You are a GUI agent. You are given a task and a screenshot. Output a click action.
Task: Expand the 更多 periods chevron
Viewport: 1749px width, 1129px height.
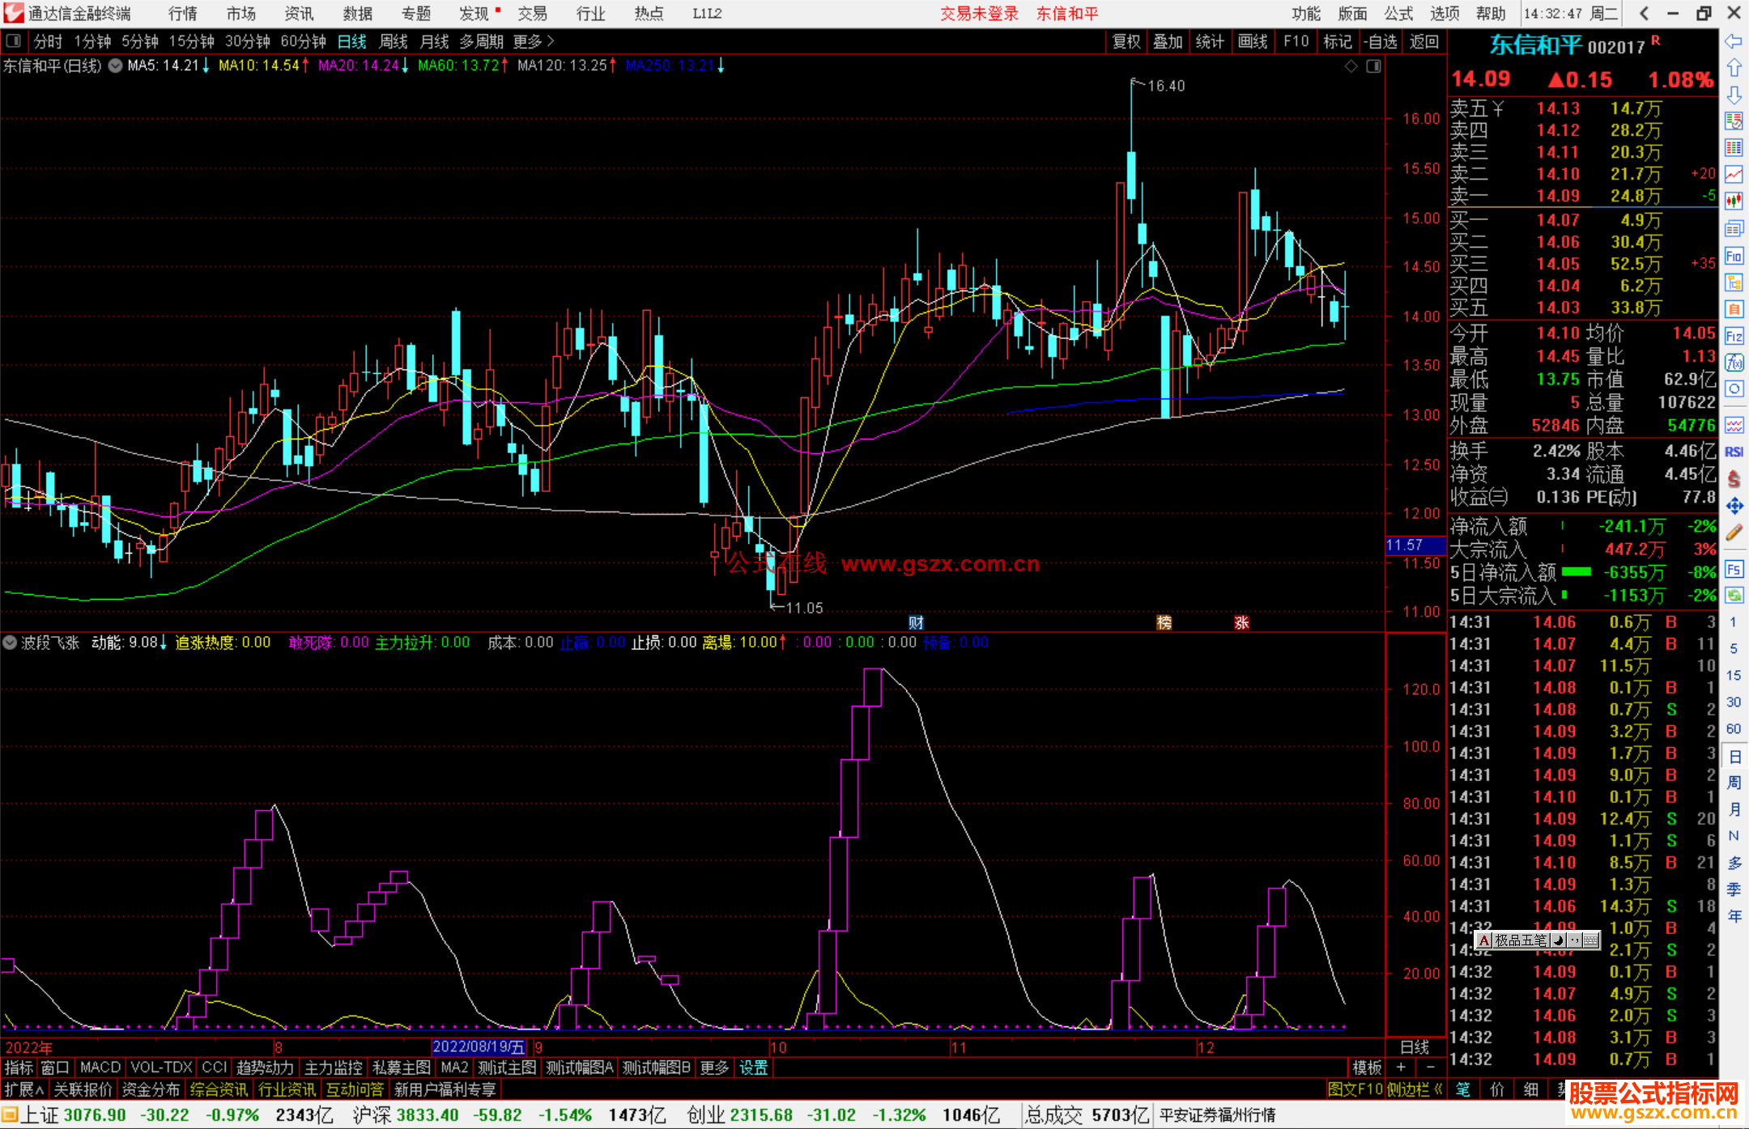tap(551, 41)
